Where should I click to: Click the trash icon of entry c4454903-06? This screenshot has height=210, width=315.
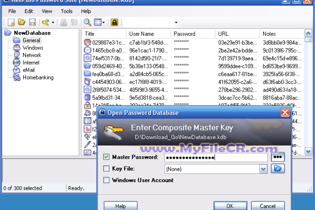coord(87,82)
